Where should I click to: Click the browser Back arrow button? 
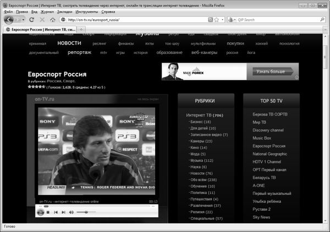click(9, 19)
